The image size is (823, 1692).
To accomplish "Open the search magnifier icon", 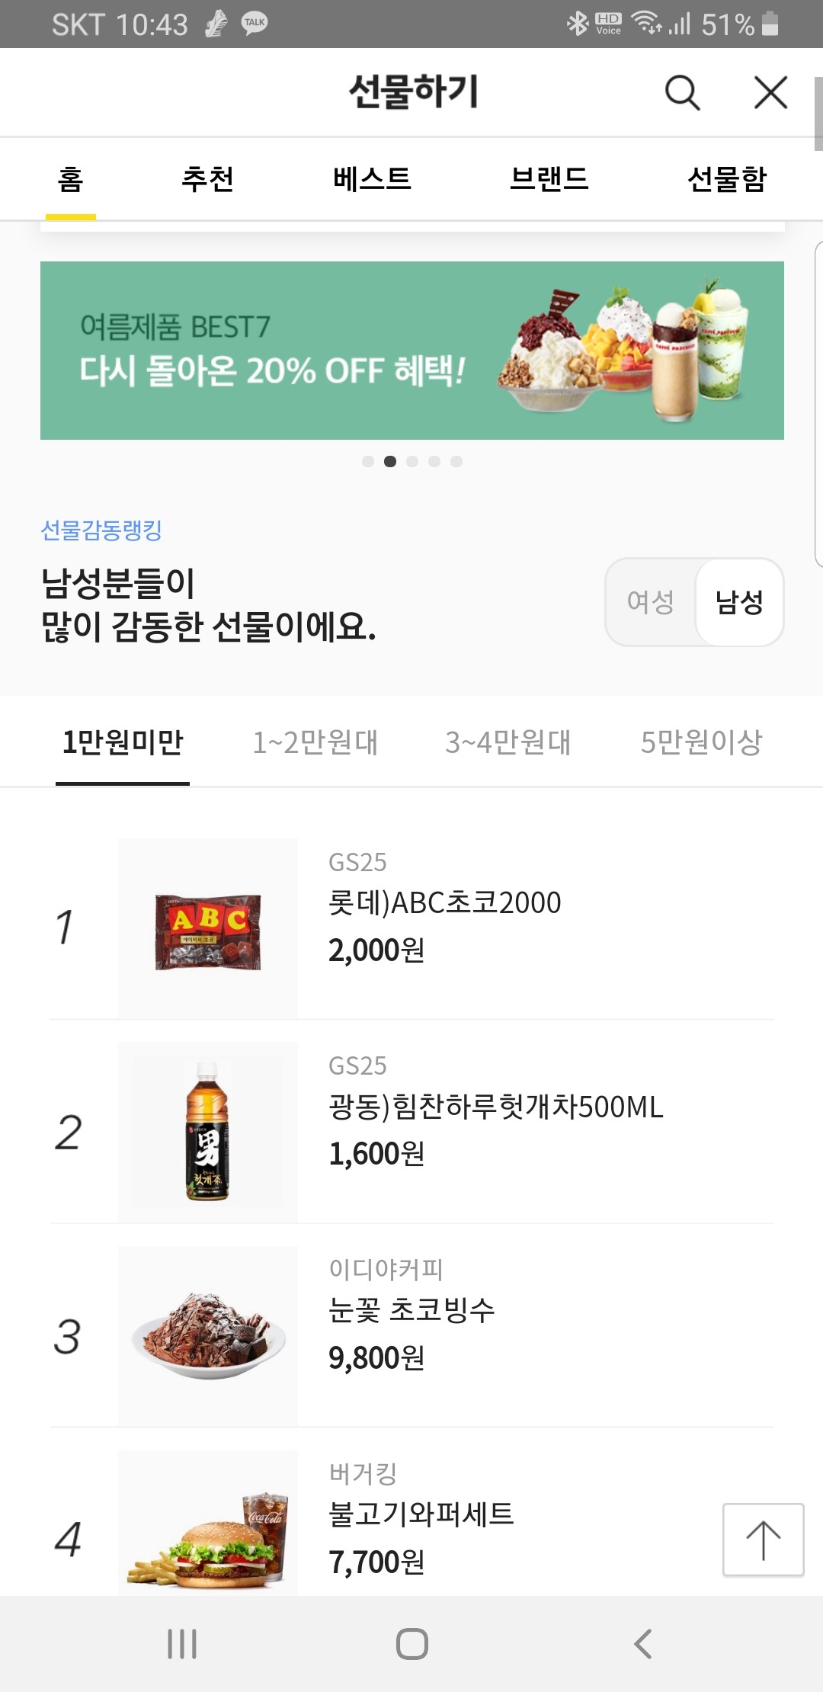I will click(x=682, y=93).
